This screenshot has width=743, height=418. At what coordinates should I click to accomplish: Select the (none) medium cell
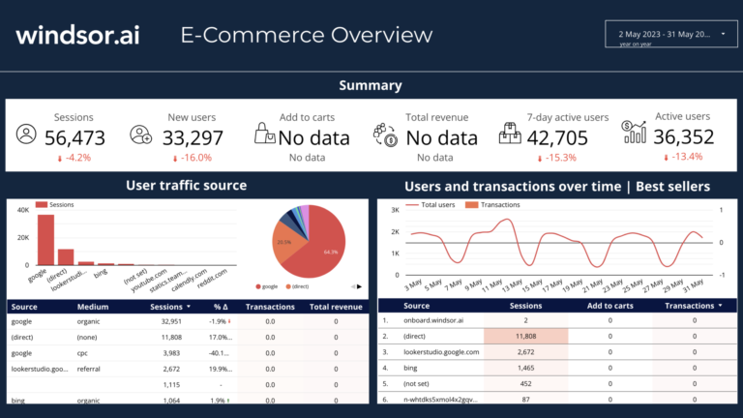coord(87,337)
